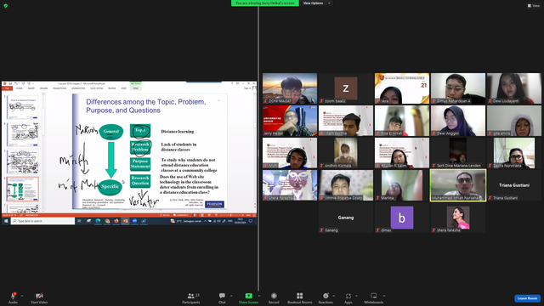Open Microsoft Edge from shared taskbar

98,221
